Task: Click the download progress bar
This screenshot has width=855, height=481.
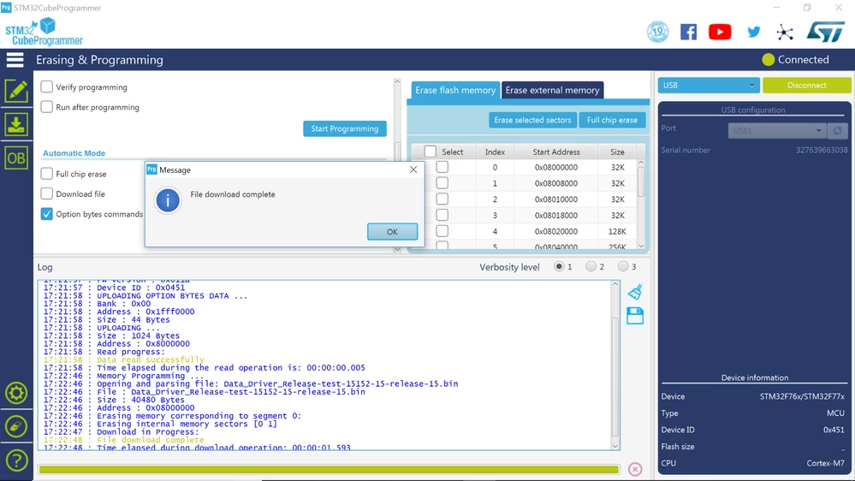Action: pyautogui.click(x=329, y=469)
